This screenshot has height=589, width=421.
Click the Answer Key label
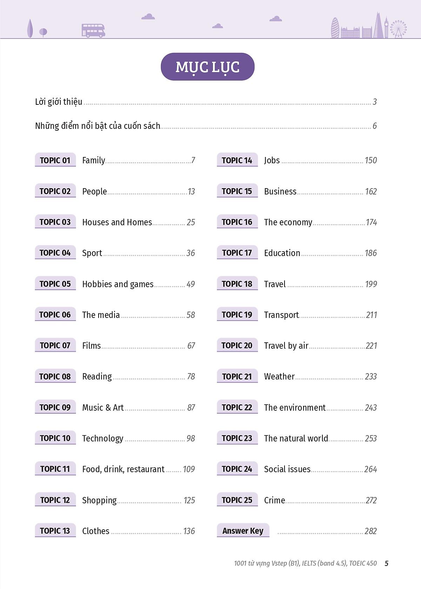tap(243, 530)
